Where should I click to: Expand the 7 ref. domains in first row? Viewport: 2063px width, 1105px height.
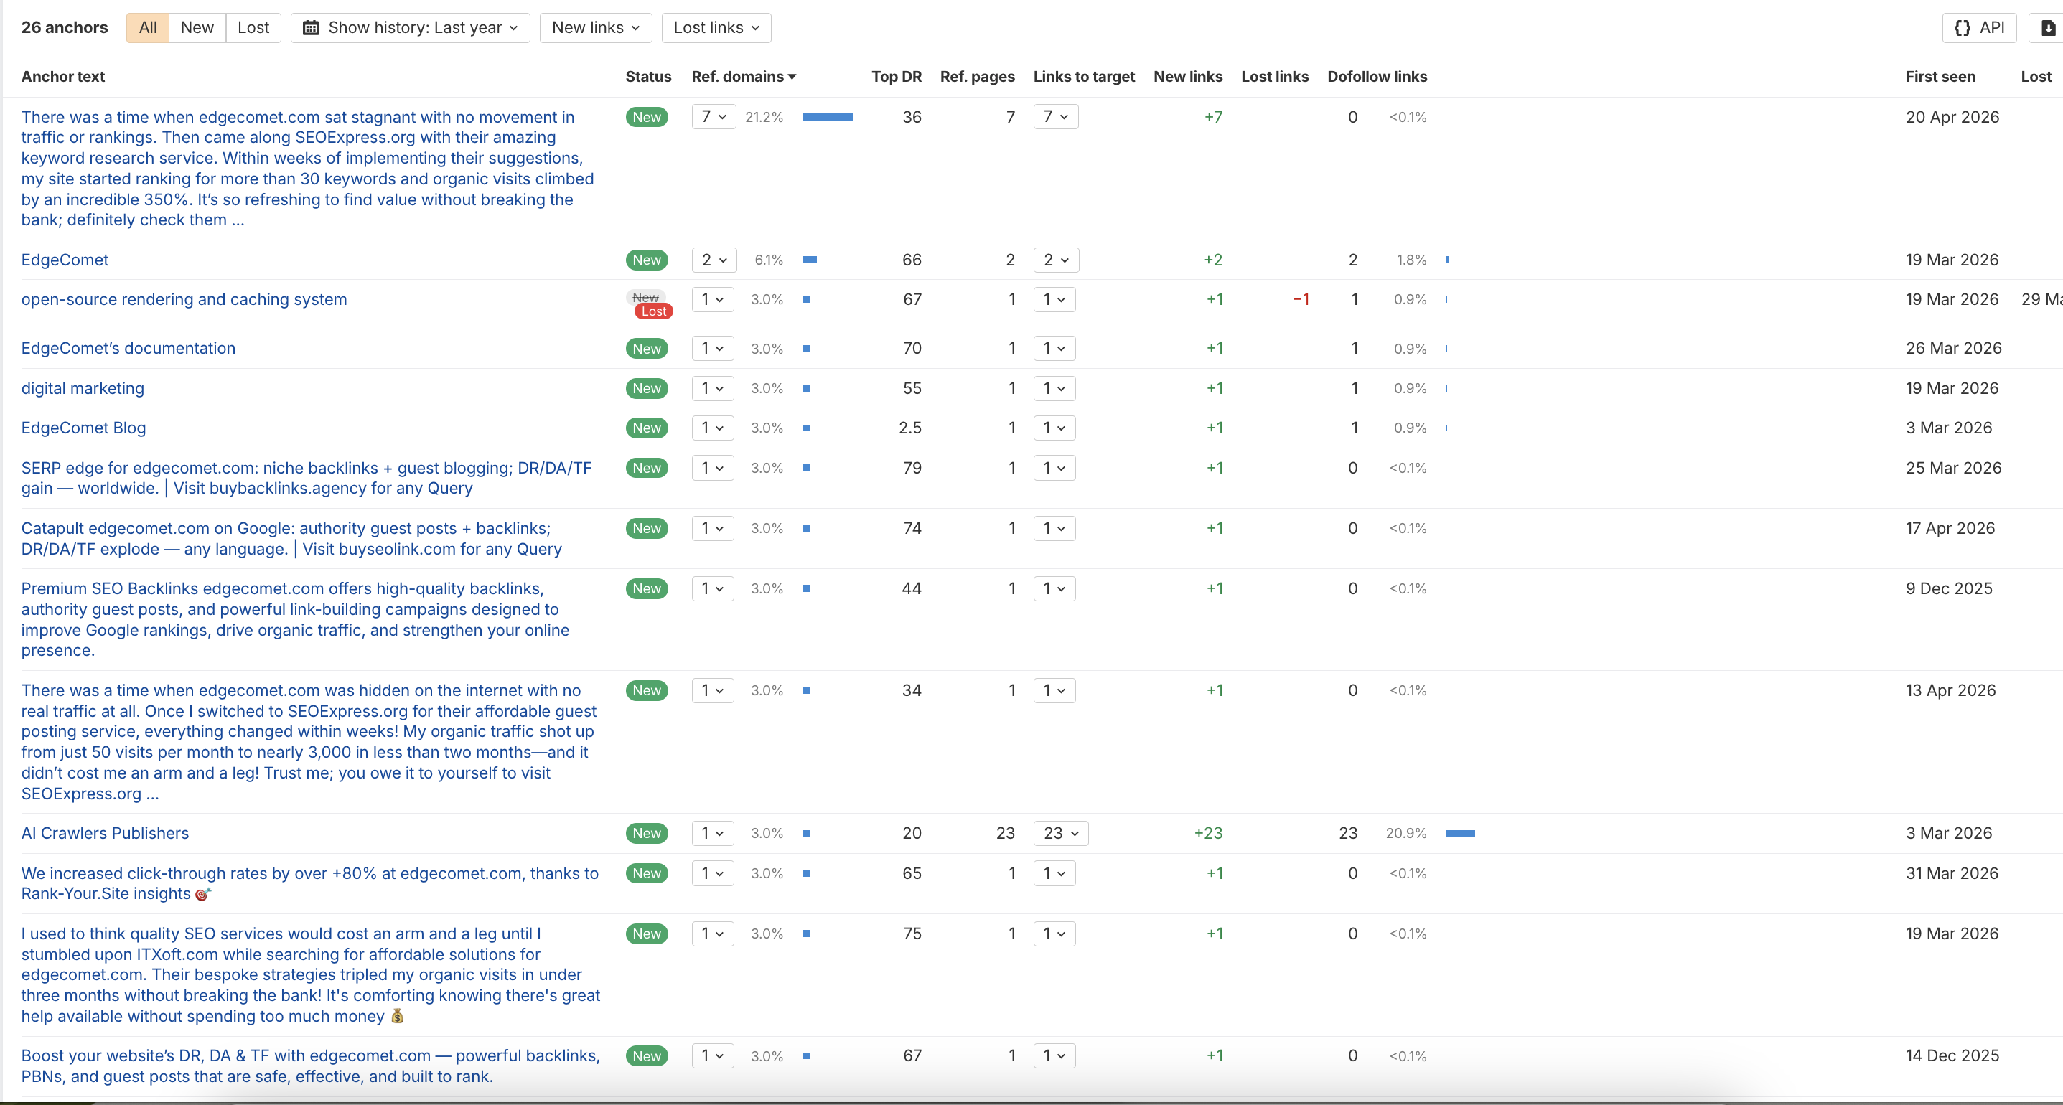[714, 117]
